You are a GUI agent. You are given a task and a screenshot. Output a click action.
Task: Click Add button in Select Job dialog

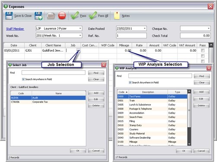pos(96,93)
